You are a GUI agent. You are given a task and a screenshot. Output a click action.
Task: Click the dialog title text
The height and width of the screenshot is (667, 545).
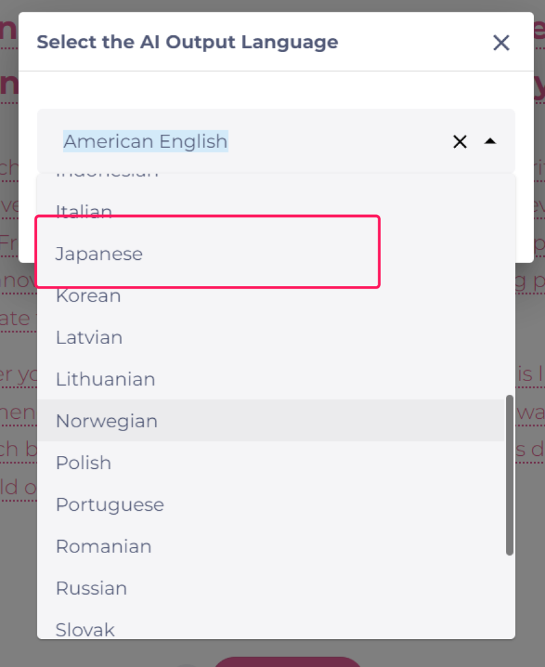(188, 42)
